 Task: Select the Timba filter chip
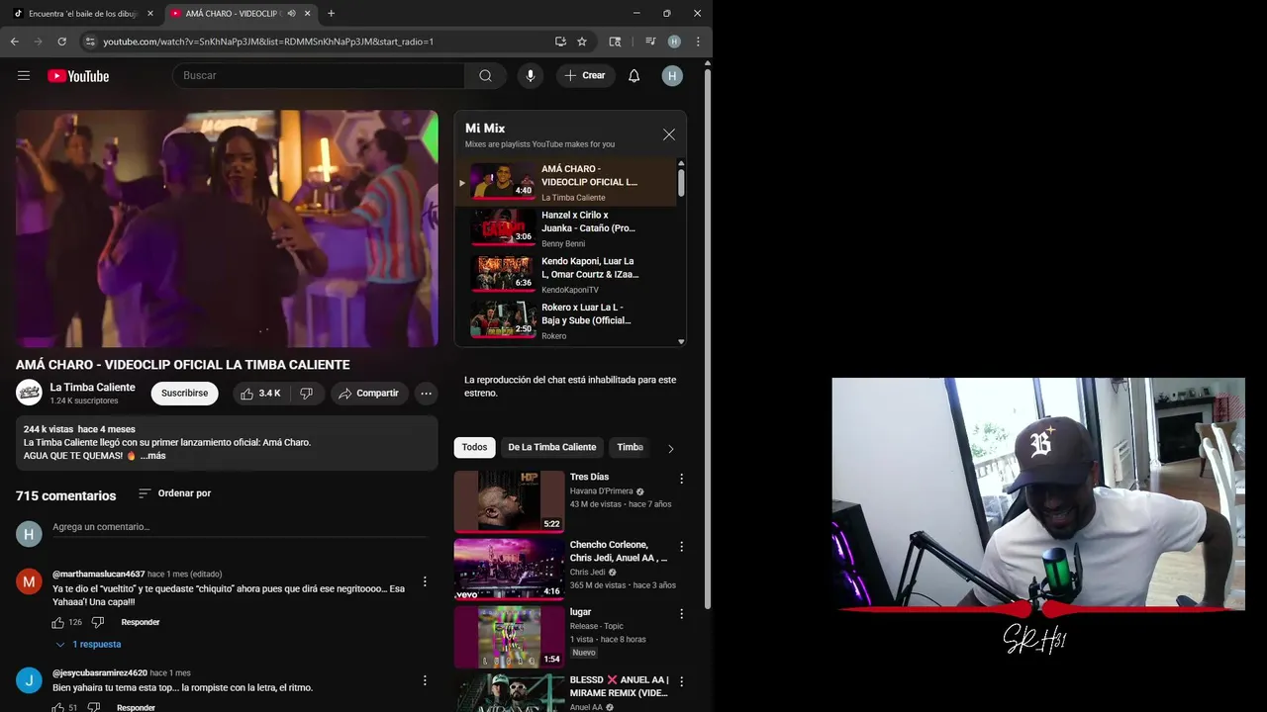(631, 447)
